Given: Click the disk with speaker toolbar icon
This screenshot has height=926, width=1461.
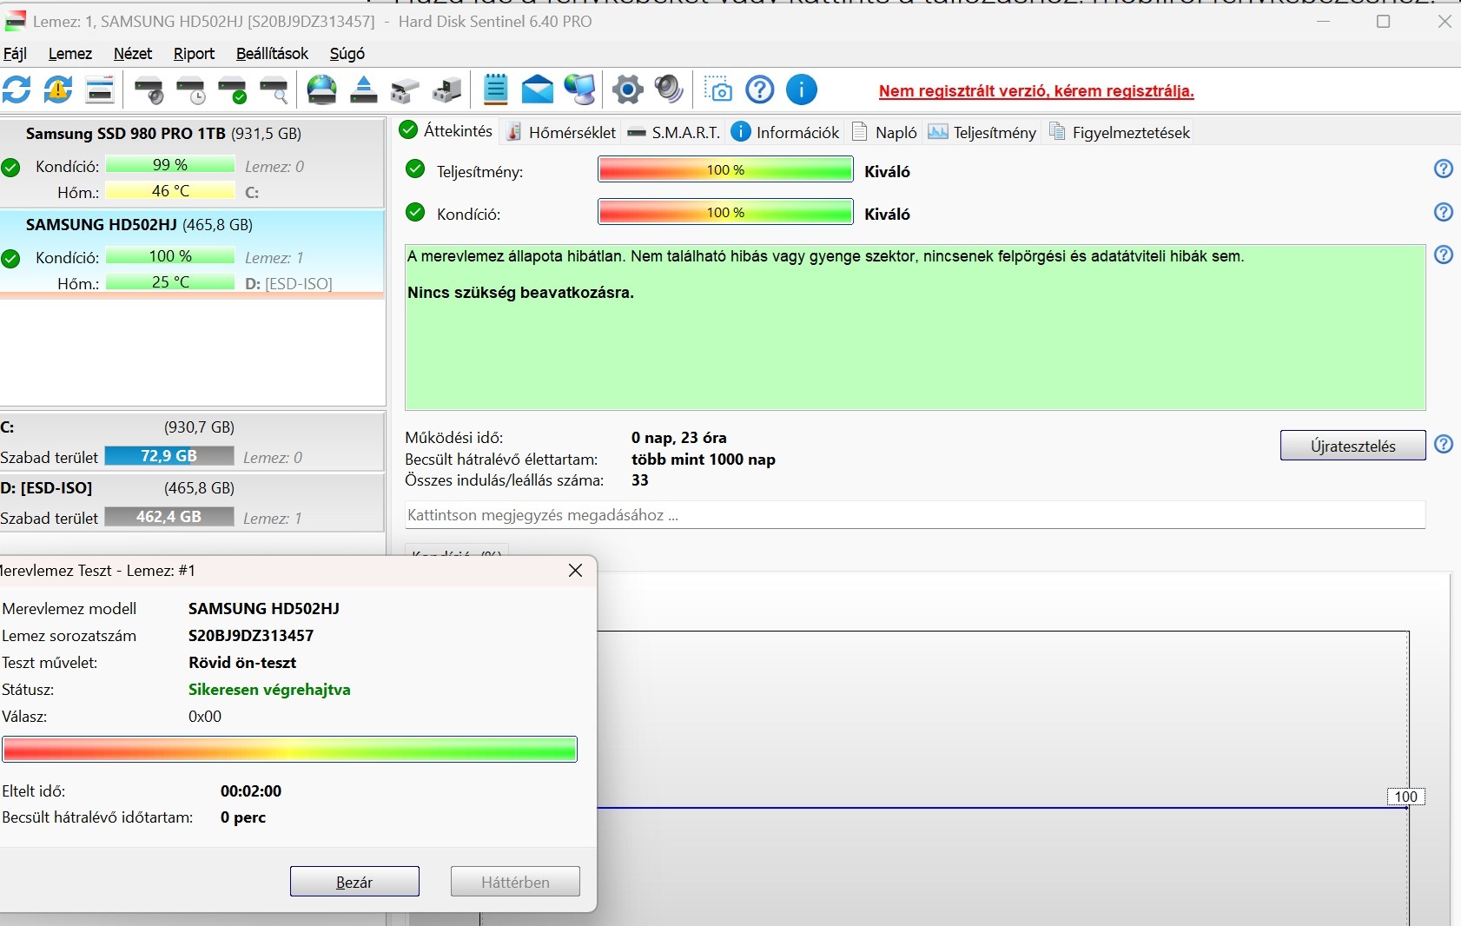Looking at the screenshot, I should click(x=149, y=89).
